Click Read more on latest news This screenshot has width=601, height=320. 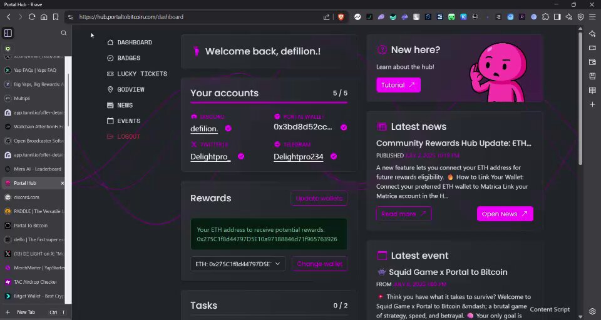(404, 214)
